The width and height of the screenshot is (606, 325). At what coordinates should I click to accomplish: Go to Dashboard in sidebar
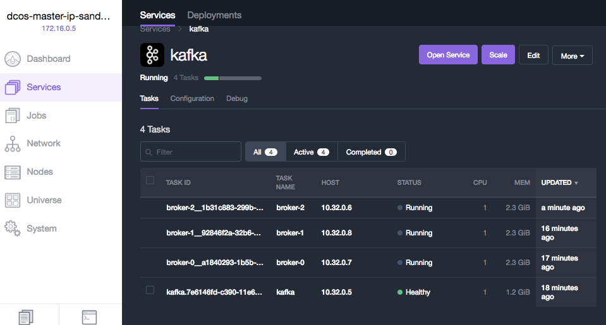coord(48,59)
